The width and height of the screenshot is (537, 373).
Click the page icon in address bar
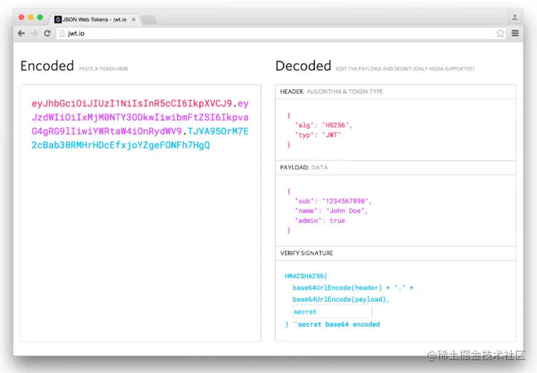pyautogui.click(x=62, y=33)
